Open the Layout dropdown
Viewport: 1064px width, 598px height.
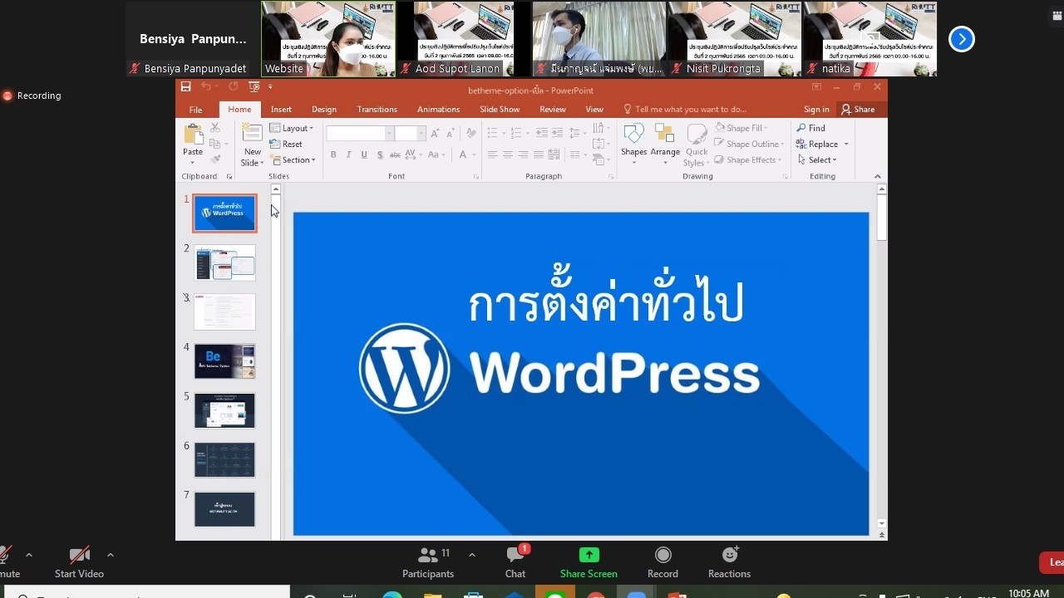pyautogui.click(x=291, y=128)
